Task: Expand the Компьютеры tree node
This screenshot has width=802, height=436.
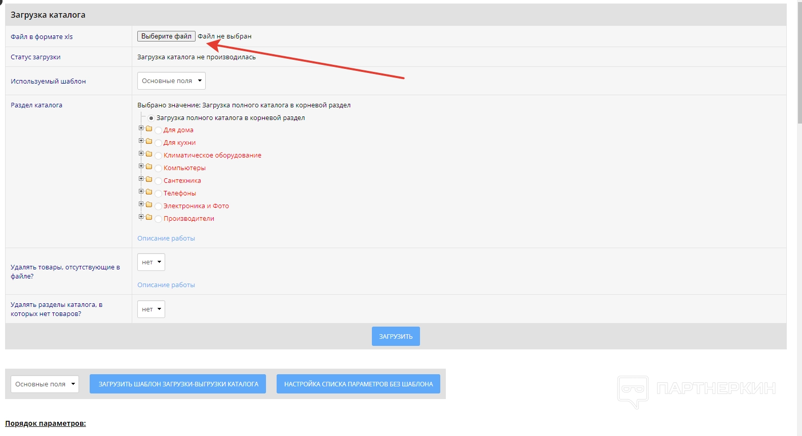Action: (x=141, y=166)
